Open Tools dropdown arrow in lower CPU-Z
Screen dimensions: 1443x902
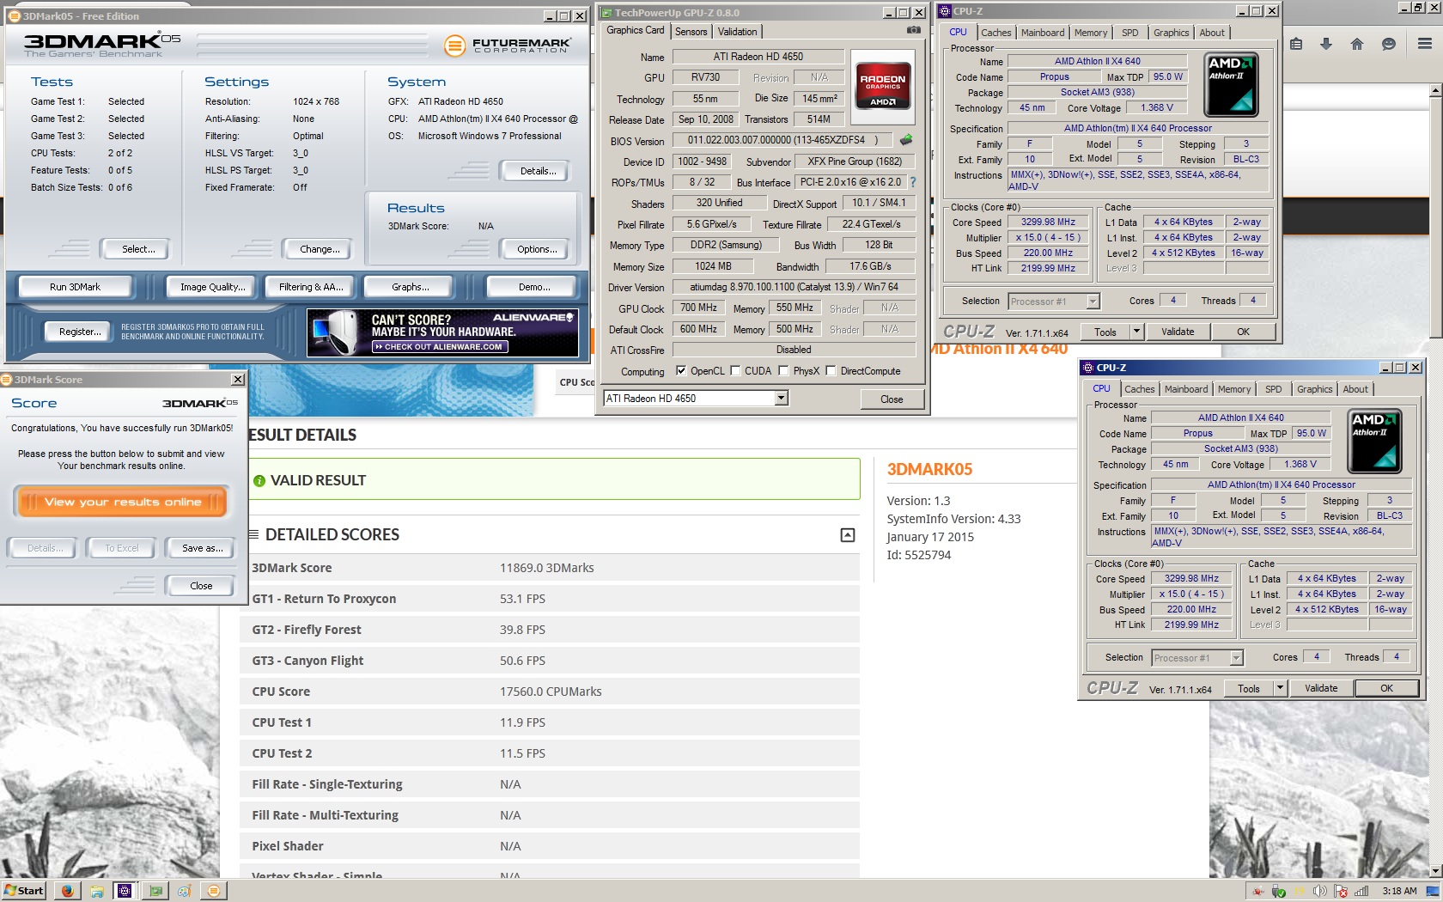(x=1280, y=688)
